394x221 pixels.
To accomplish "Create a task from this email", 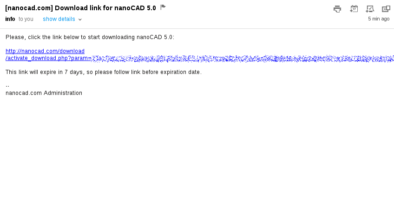I will [x=370, y=9].
